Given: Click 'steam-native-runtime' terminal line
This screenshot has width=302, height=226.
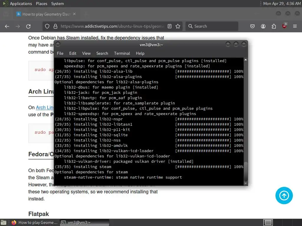Looking at the screenshot, I should point(123,177).
